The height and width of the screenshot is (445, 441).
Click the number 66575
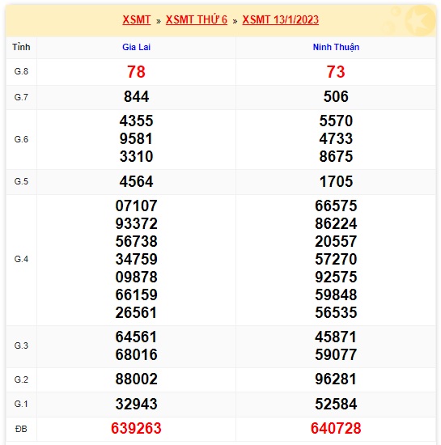pos(336,206)
